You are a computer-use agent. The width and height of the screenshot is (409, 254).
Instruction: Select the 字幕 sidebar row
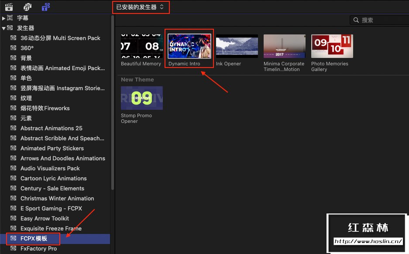[x=55, y=18]
